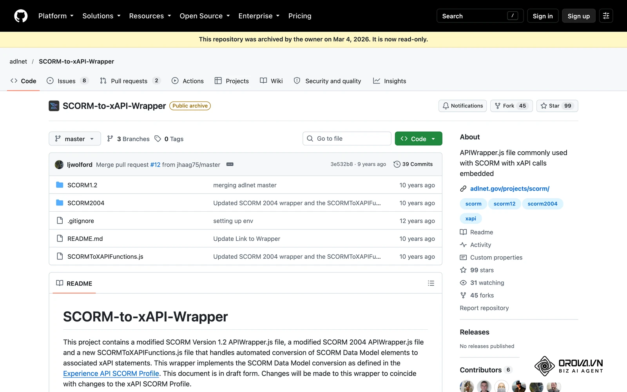
Task: Switch to the Issues tab
Action: (67, 81)
